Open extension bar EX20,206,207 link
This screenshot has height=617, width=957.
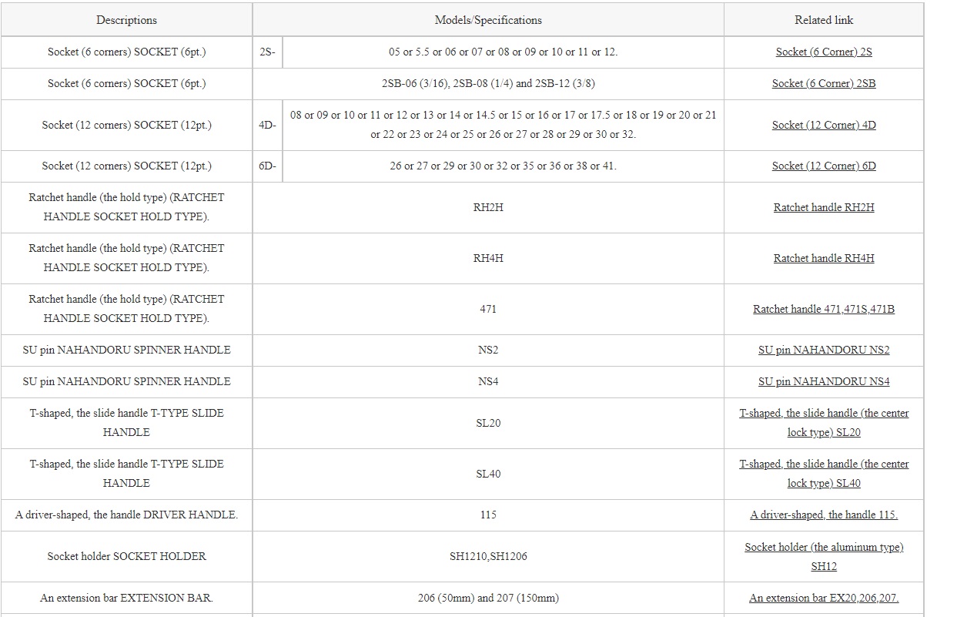pyautogui.click(x=824, y=598)
